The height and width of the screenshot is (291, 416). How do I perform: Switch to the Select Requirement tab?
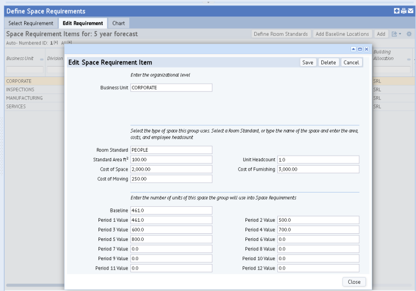pos(30,23)
